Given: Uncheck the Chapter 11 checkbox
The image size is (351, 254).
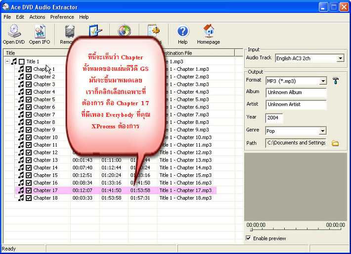Looking at the screenshot, I should pos(29,145).
